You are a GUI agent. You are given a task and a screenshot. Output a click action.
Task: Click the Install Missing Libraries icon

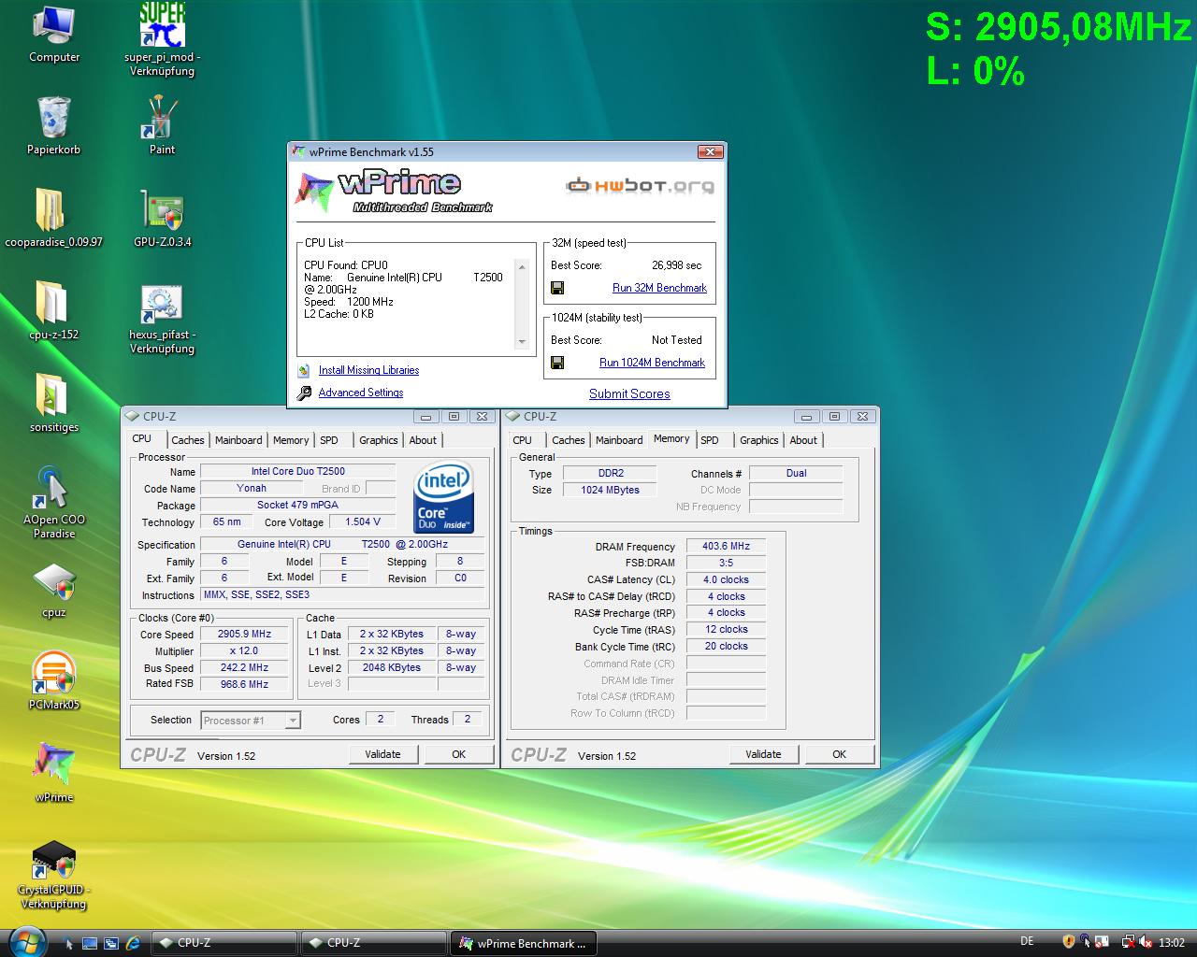[304, 370]
